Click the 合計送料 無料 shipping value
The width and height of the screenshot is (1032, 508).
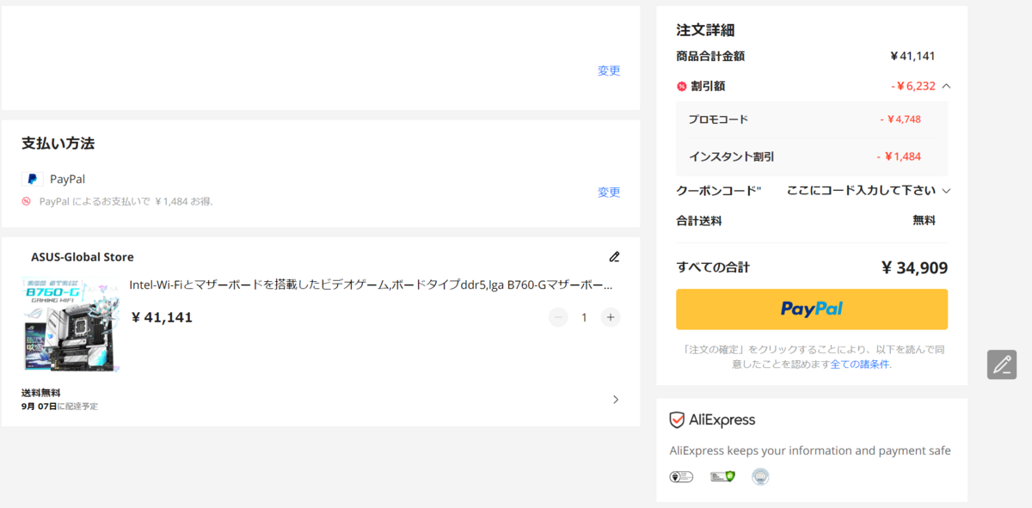(x=924, y=220)
